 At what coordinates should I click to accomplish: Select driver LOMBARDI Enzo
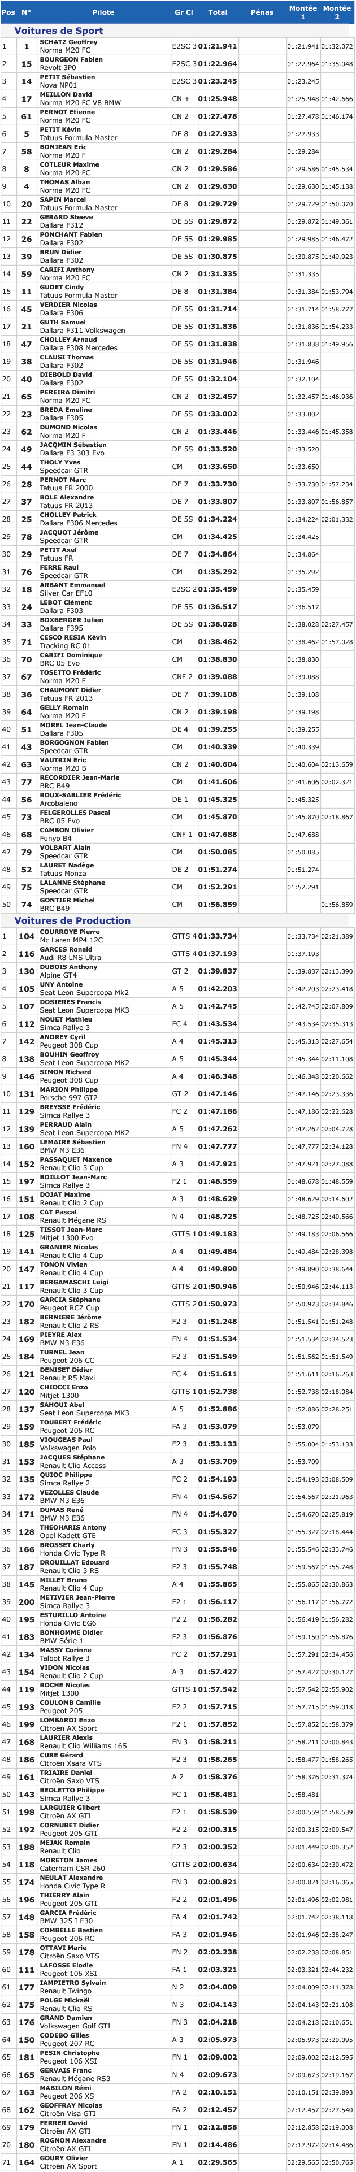pos(67,1720)
